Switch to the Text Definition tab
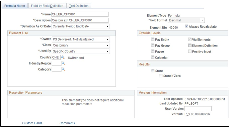229x127 pixels. click(79, 6)
